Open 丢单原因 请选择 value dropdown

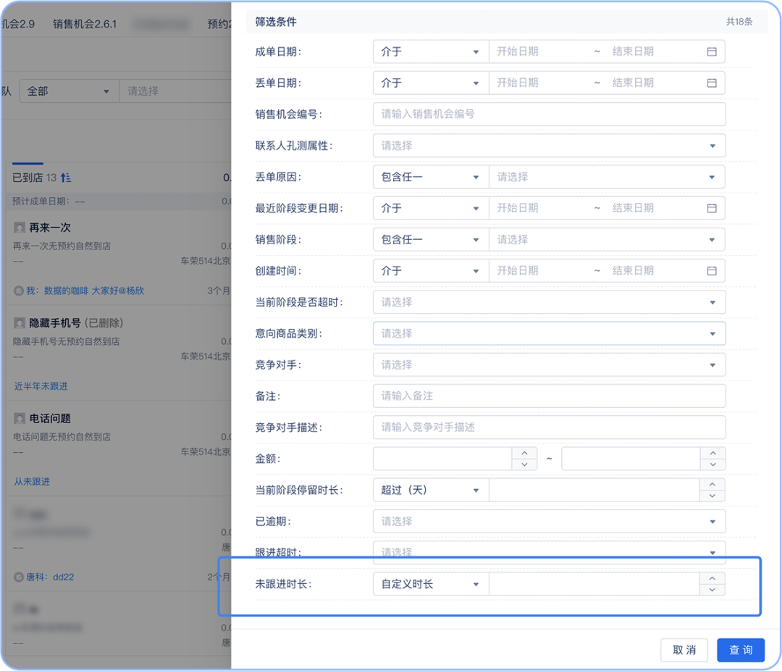[x=607, y=177]
